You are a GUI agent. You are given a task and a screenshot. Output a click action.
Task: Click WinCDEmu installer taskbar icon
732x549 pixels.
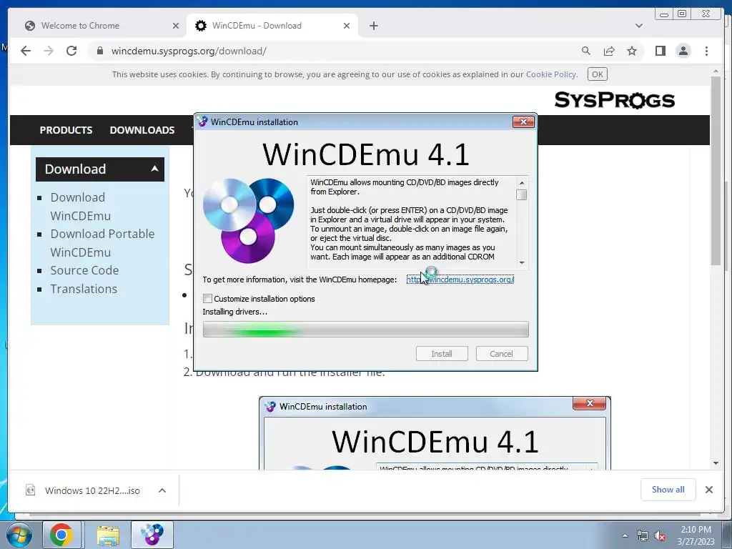point(152,535)
